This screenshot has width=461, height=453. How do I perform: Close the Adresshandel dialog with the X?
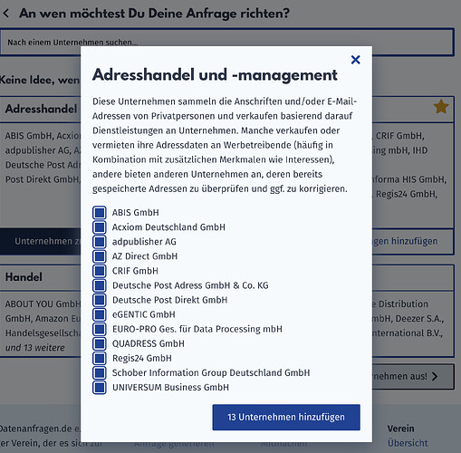pos(356,60)
